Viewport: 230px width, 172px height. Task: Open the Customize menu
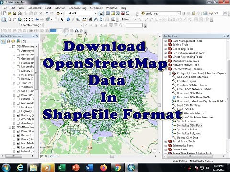(96, 8)
